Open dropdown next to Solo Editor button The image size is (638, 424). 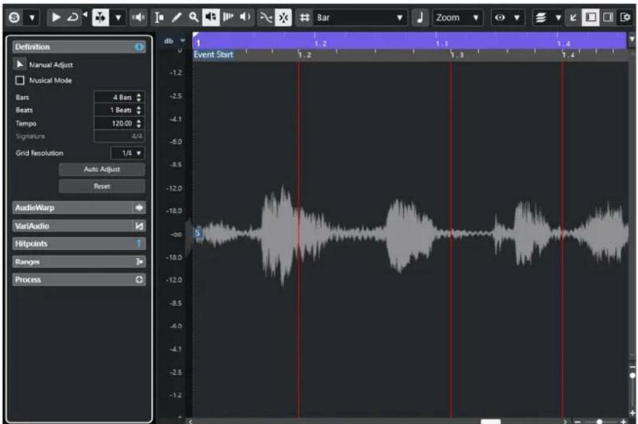click(32, 18)
